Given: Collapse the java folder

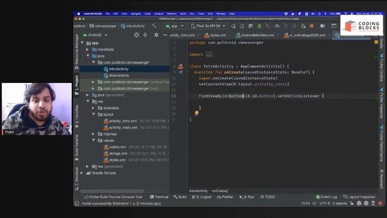Looking at the screenshot, I should (88, 56).
